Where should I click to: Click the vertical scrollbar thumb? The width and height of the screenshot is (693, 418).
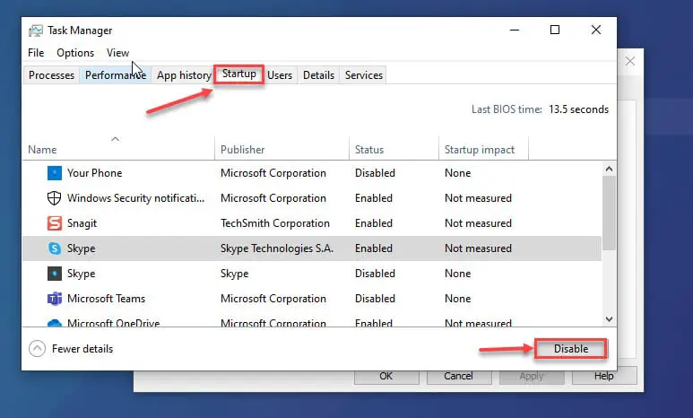[609, 213]
